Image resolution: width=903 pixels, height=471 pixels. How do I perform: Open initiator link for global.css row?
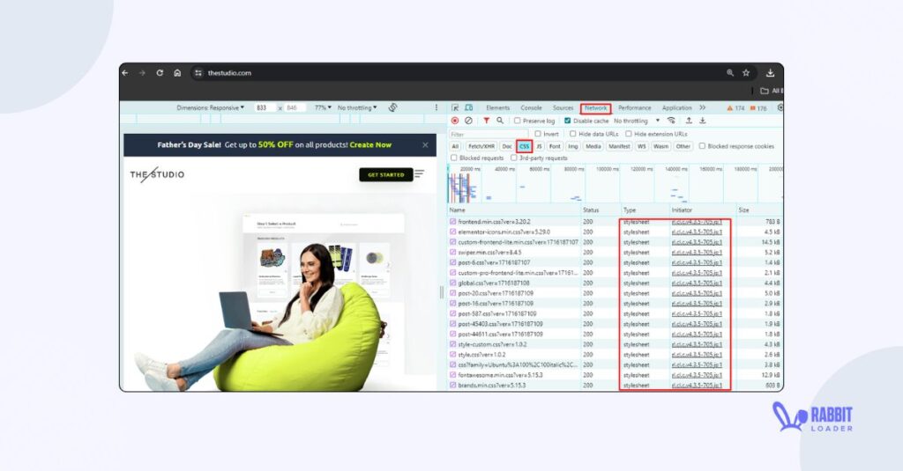[697, 283]
